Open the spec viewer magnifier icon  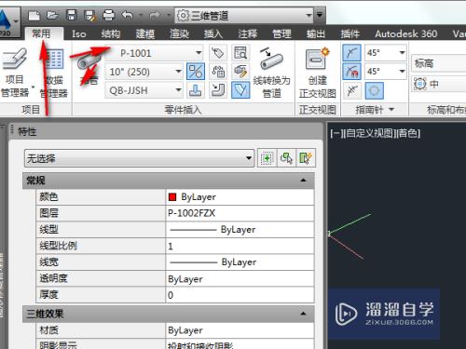[240, 53]
